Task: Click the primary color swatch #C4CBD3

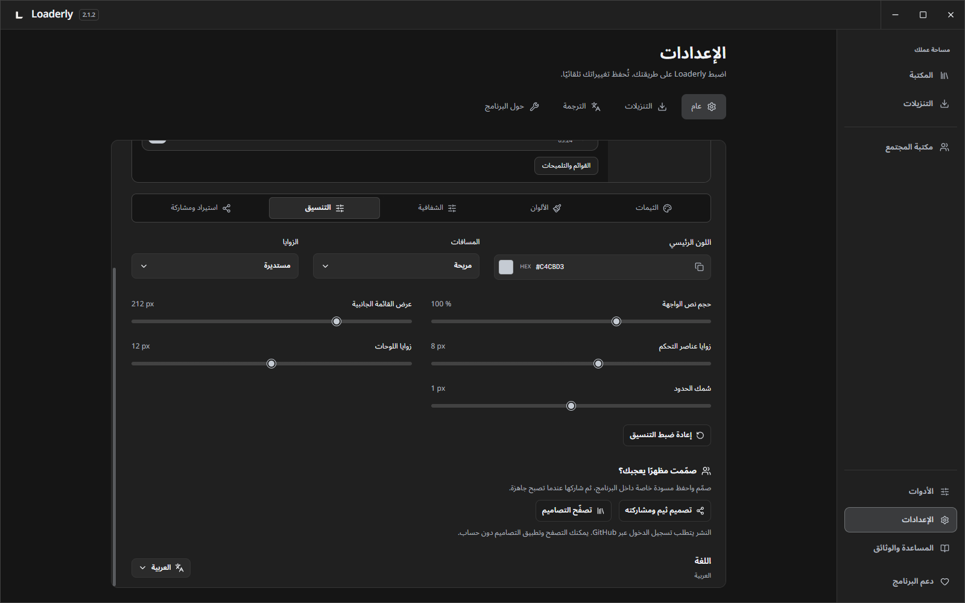Action: (x=506, y=267)
